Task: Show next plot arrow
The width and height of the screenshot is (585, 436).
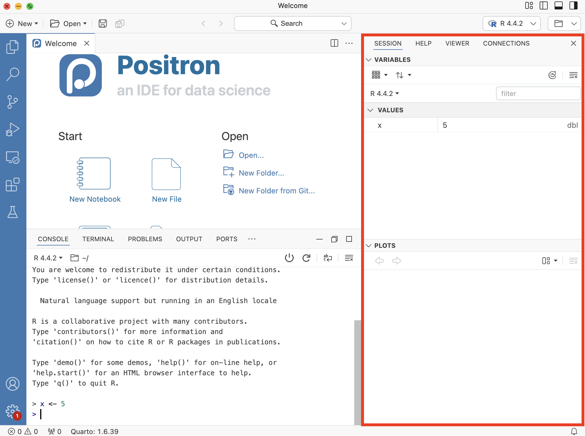Action: (397, 261)
